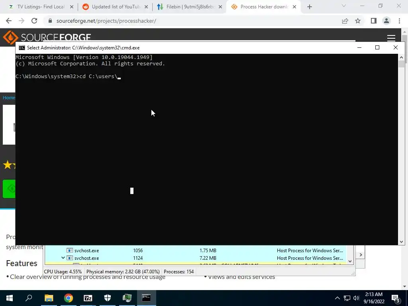408x306 pixels.
Task: Click the Command Prompt taskbar icon
Action: coord(146,298)
